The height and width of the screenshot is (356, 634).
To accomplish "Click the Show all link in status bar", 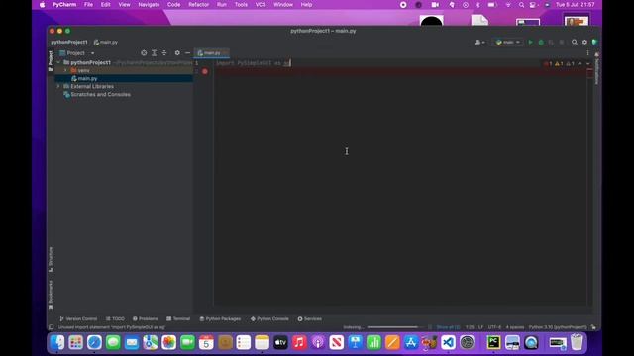I will click(x=448, y=327).
